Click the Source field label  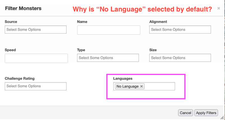pos(11,22)
